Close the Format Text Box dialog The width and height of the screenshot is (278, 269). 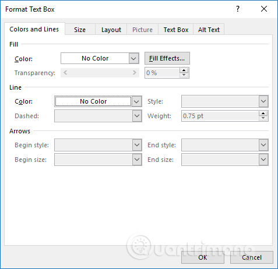point(264,9)
